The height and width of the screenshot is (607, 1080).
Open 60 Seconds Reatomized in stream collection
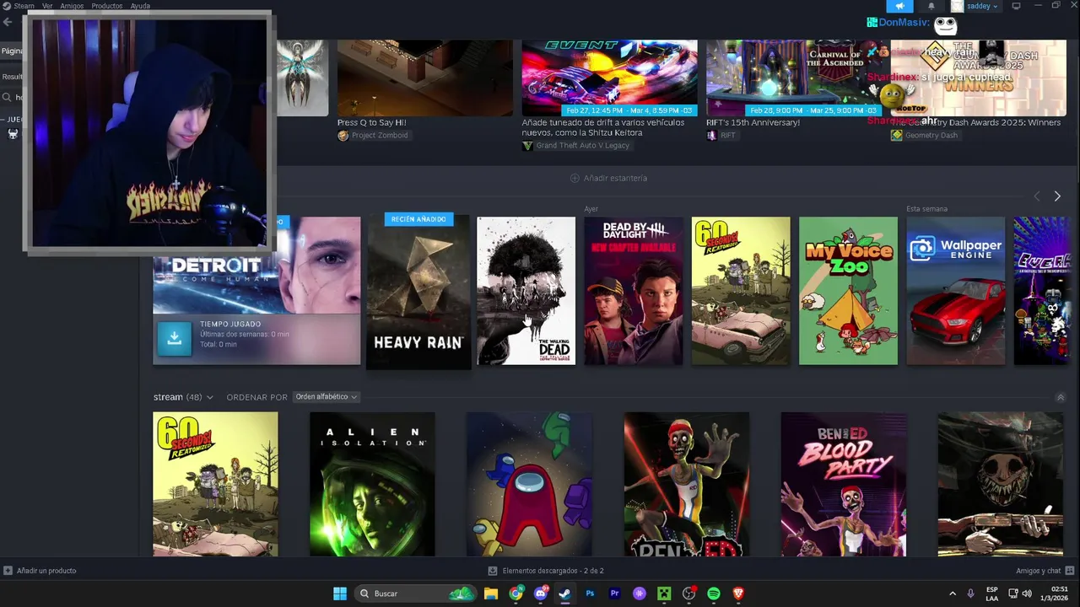(x=215, y=484)
